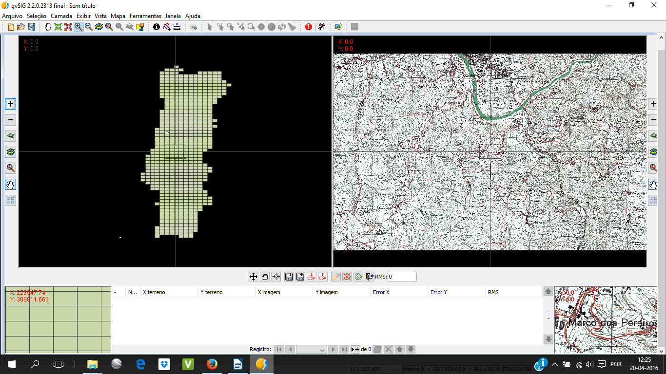This screenshot has width=666, height=374.
Task: Select the hand pan icon in georeferencing toolbar
Action: click(x=265, y=277)
